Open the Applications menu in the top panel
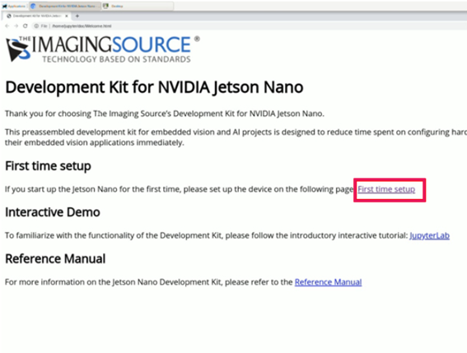Image resolution: width=467 pixels, height=353 pixels. (14, 6)
